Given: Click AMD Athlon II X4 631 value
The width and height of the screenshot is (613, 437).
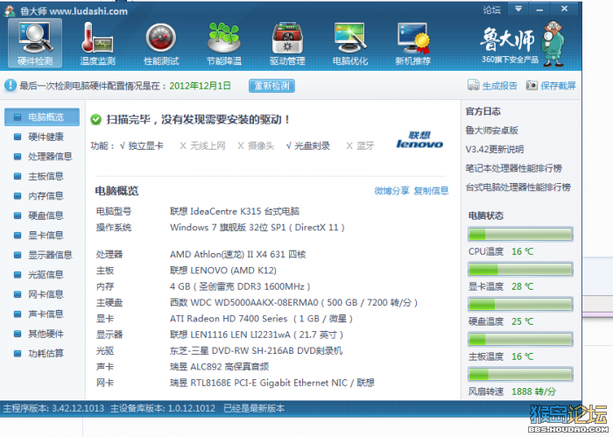Looking at the screenshot, I should (237, 255).
